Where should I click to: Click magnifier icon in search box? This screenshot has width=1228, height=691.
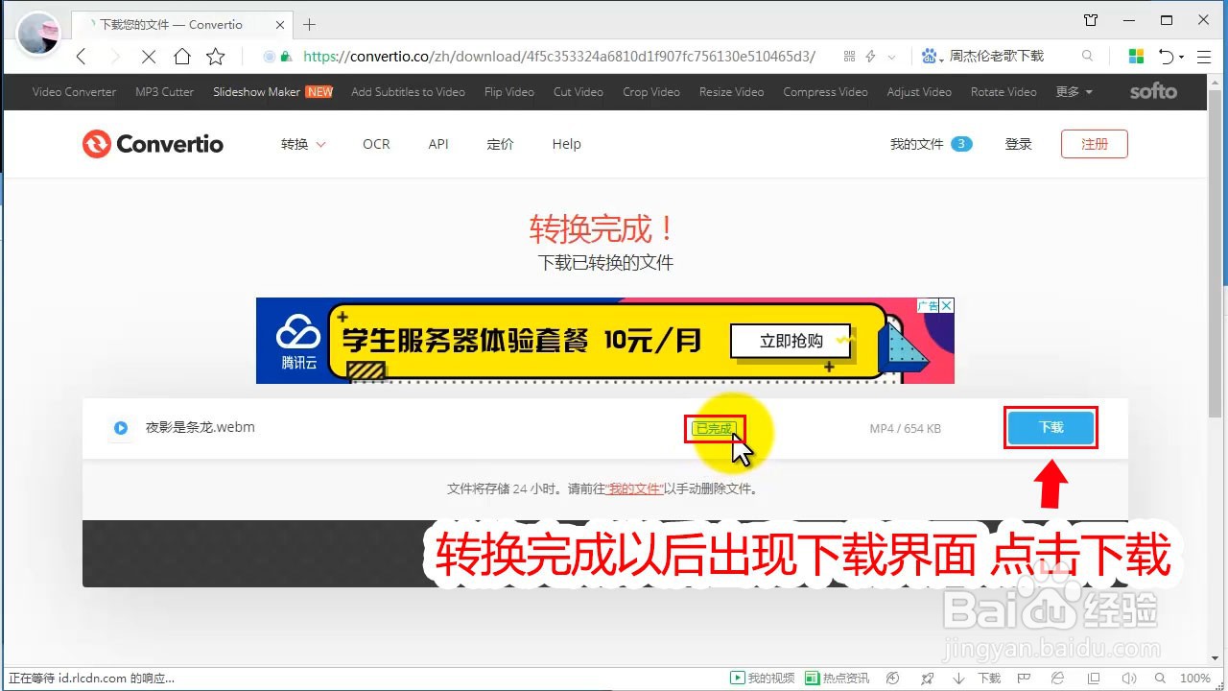point(1087,57)
